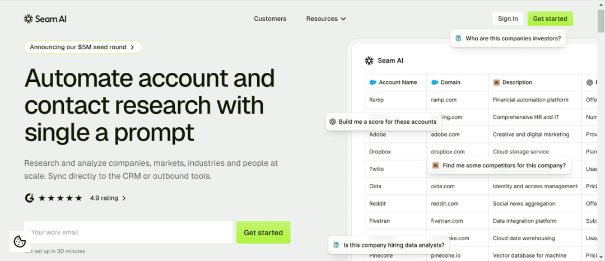Open the seed round announcement chevron
This screenshot has height=261, width=605.
click(x=132, y=47)
